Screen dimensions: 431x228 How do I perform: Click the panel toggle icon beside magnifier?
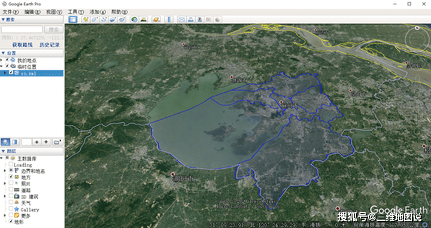(15, 142)
